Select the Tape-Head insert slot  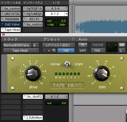[x=12, y=30]
